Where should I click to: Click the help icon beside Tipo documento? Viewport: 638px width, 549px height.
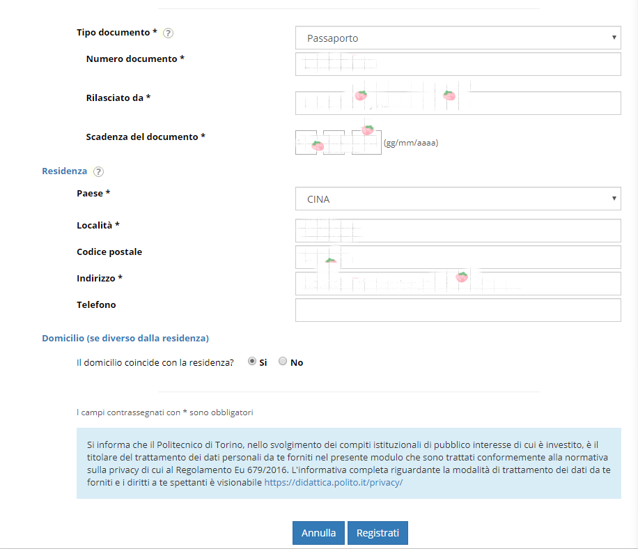click(168, 33)
